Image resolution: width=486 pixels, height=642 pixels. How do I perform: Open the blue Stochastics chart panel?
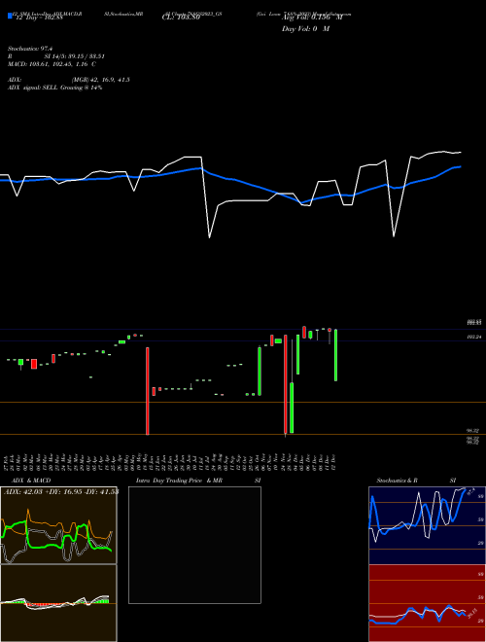pyautogui.click(x=427, y=525)
